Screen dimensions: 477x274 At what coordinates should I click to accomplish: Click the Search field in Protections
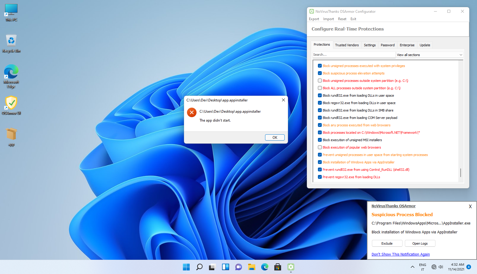(353, 55)
